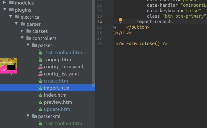Collapse the parser folder under electrica

16,24
